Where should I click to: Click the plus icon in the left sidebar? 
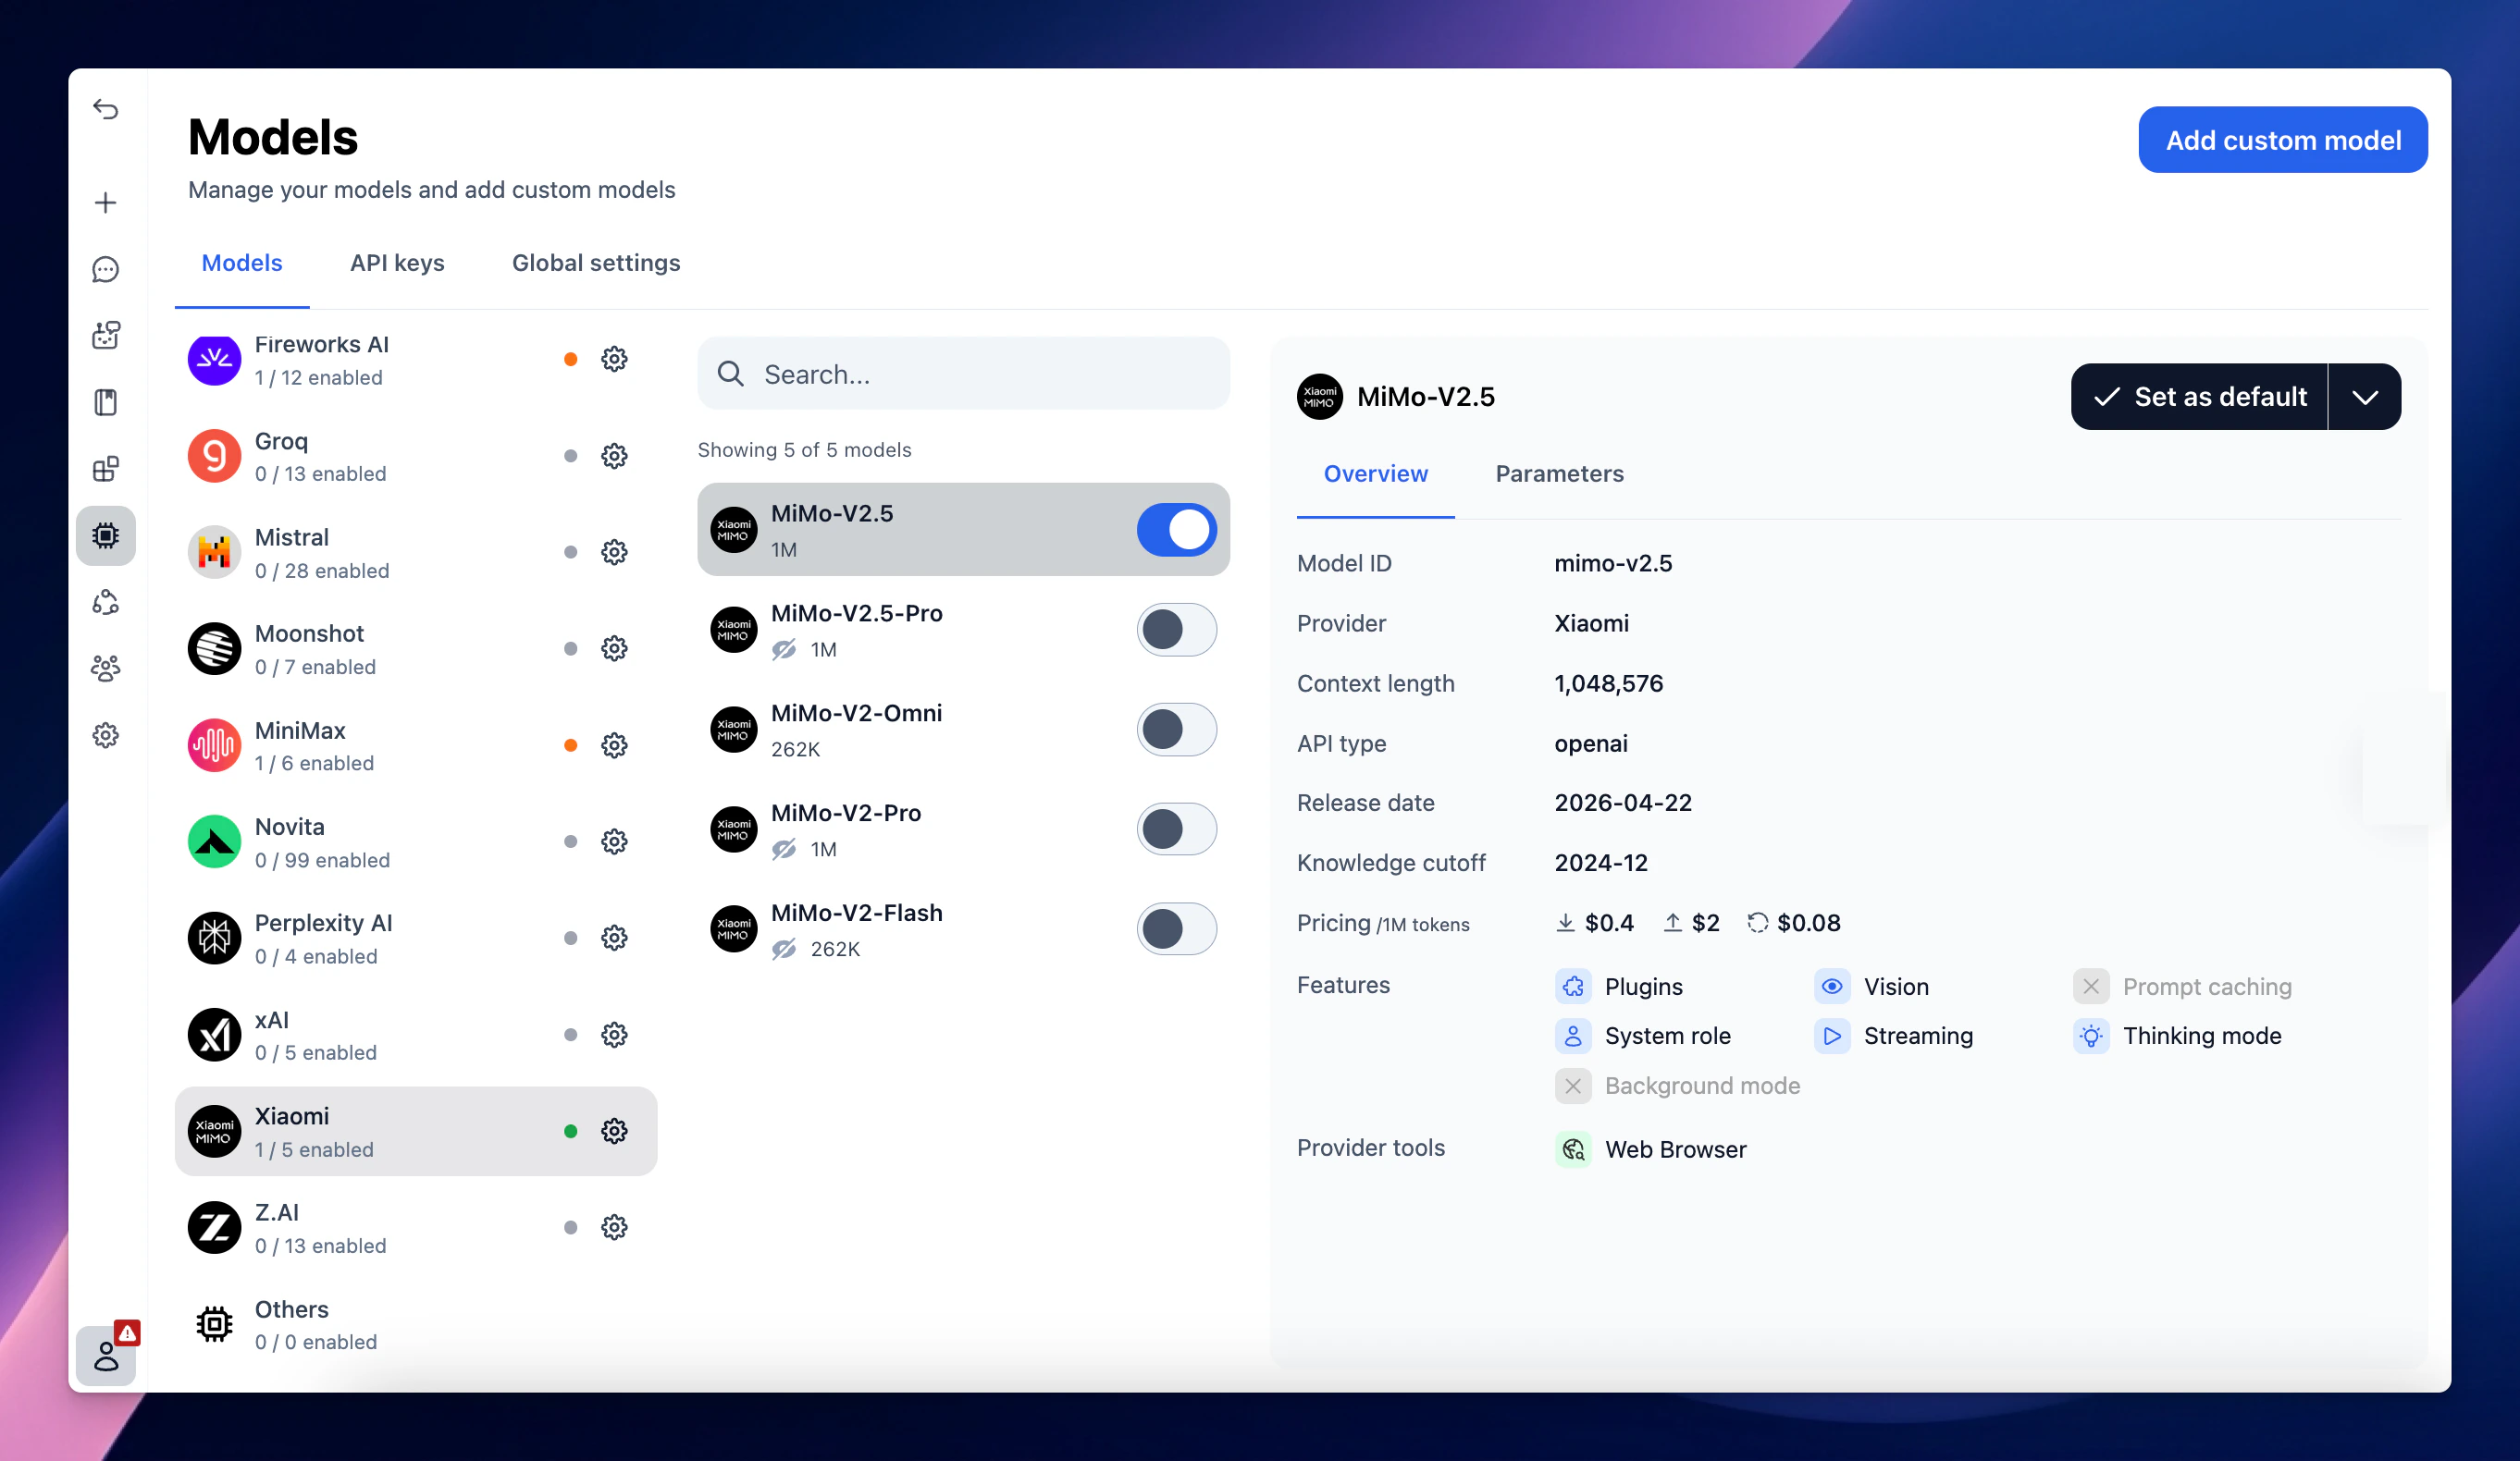pyautogui.click(x=106, y=203)
